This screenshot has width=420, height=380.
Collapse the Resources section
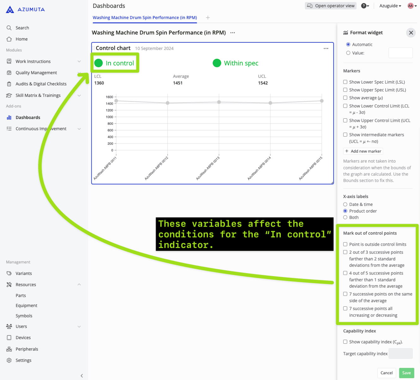(x=79, y=285)
